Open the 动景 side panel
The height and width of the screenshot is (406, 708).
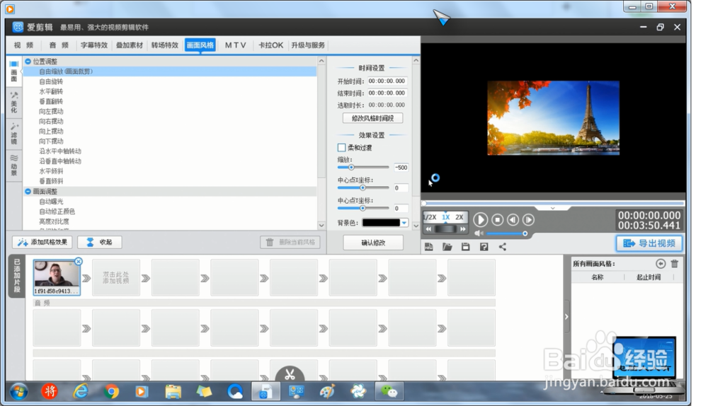14,165
